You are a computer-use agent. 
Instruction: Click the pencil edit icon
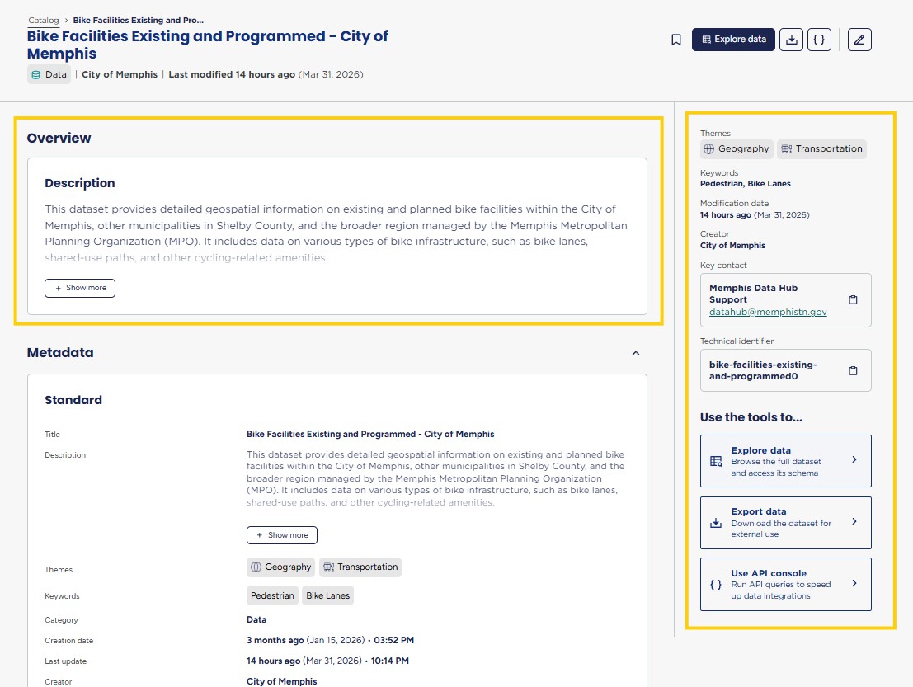pyautogui.click(x=859, y=40)
